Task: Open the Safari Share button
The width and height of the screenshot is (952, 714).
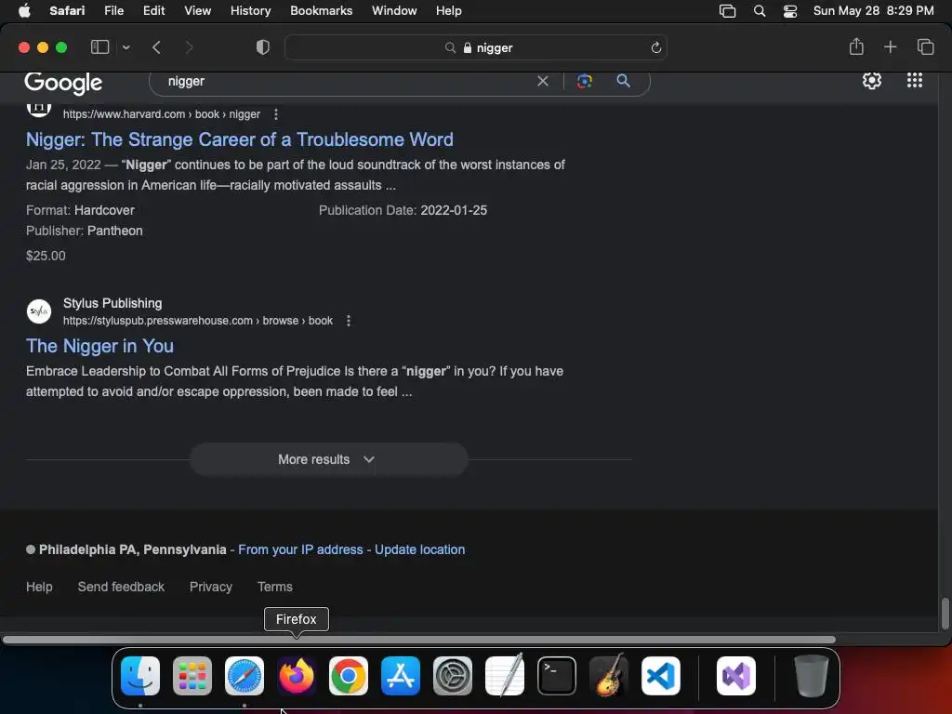Action: tap(856, 46)
